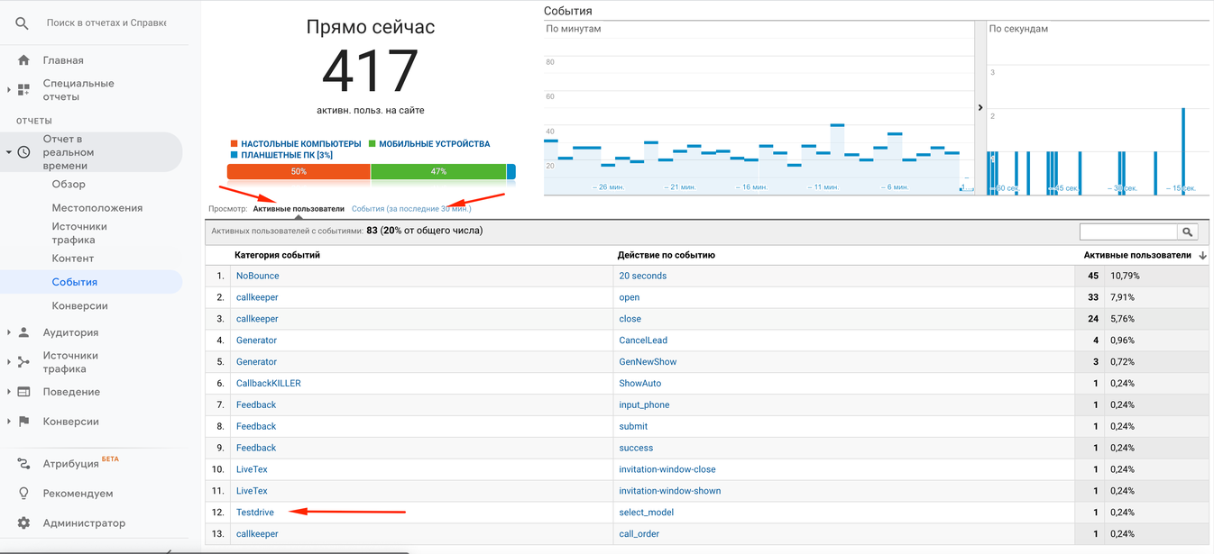Expand the Источники трафика section arrow
Viewport: 1214px width, 554px height.
point(9,362)
